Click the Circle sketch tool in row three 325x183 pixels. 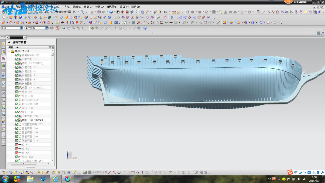point(152,23)
